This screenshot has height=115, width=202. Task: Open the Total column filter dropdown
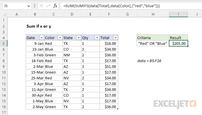click(x=115, y=38)
